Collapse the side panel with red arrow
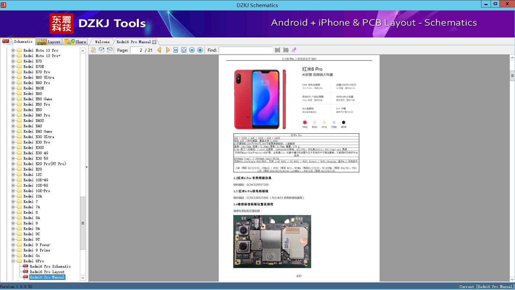 pyautogui.click(x=87, y=167)
